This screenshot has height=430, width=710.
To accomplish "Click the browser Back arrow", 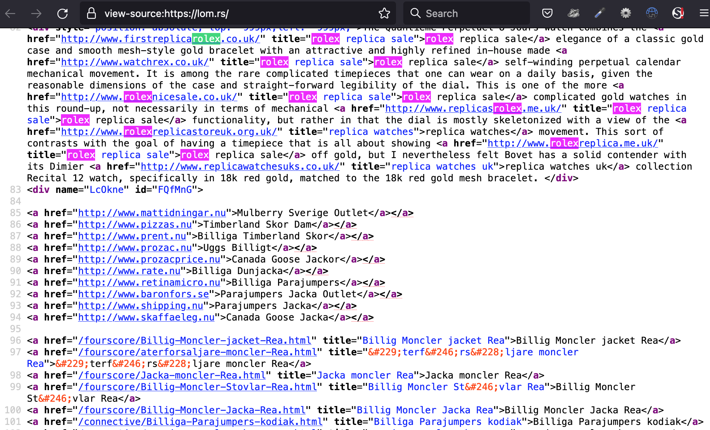I will pos(11,14).
